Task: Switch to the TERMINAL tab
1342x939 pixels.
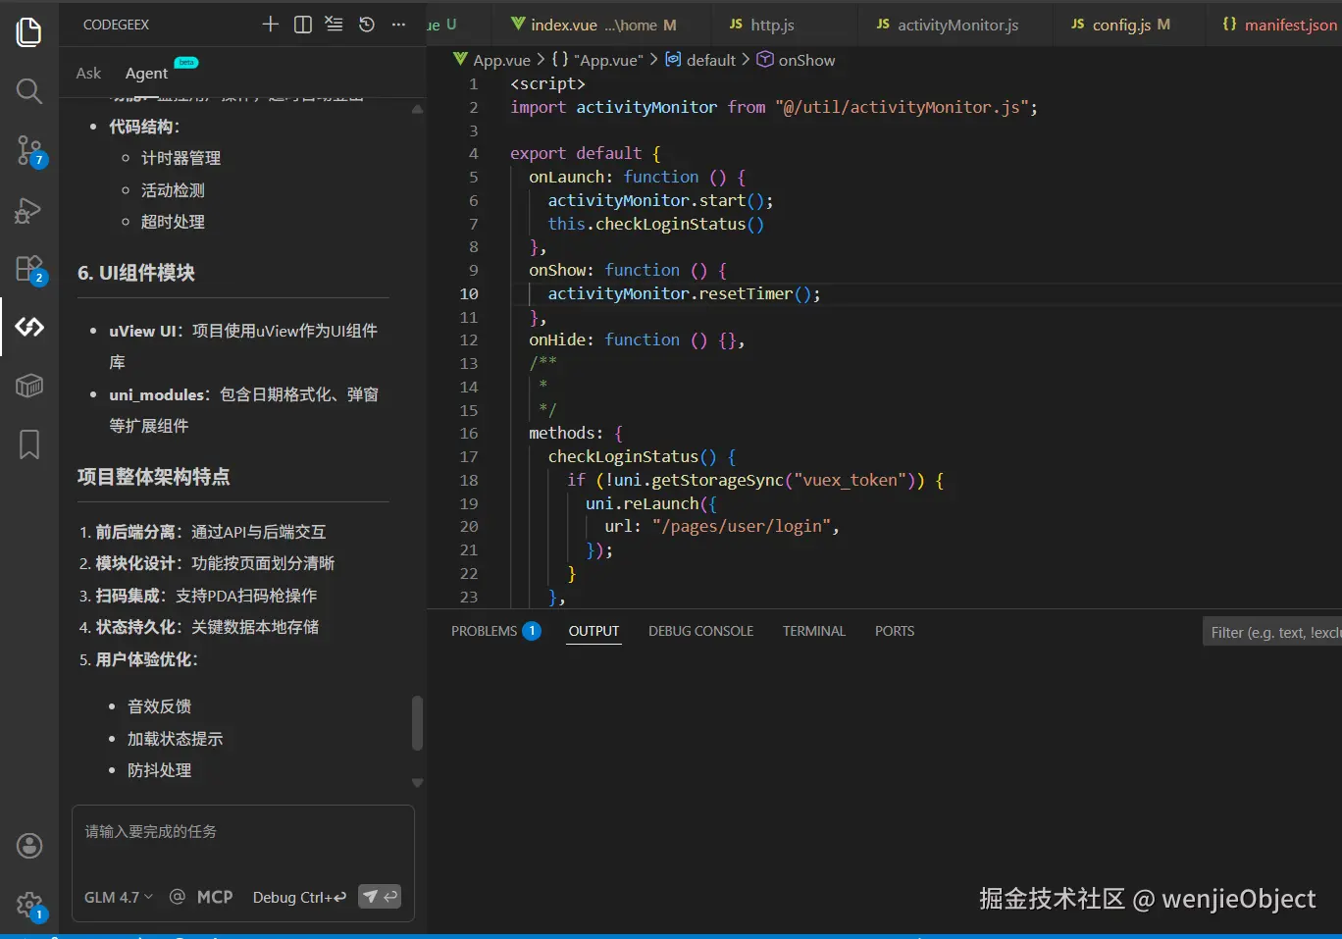Action: point(813,631)
